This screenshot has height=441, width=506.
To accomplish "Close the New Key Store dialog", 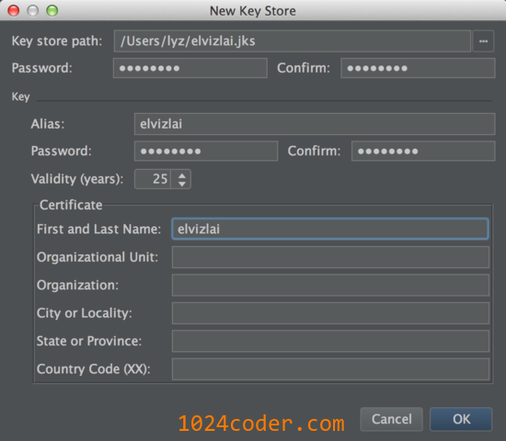I will pyautogui.click(x=14, y=11).
